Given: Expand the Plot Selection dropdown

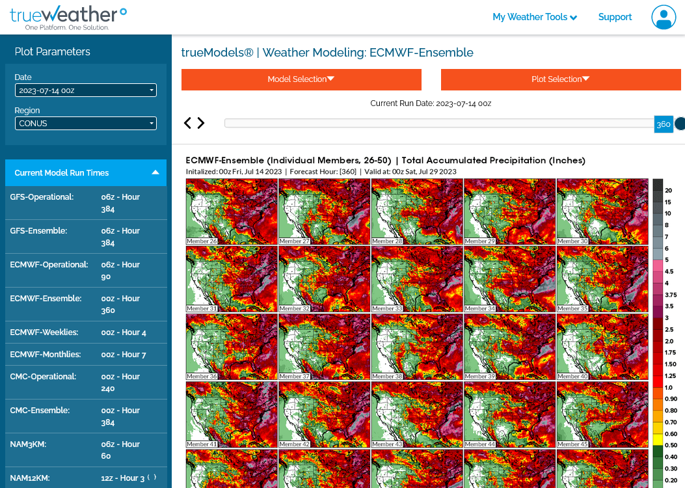Looking at the screenshot, I should tap(561, 79).
